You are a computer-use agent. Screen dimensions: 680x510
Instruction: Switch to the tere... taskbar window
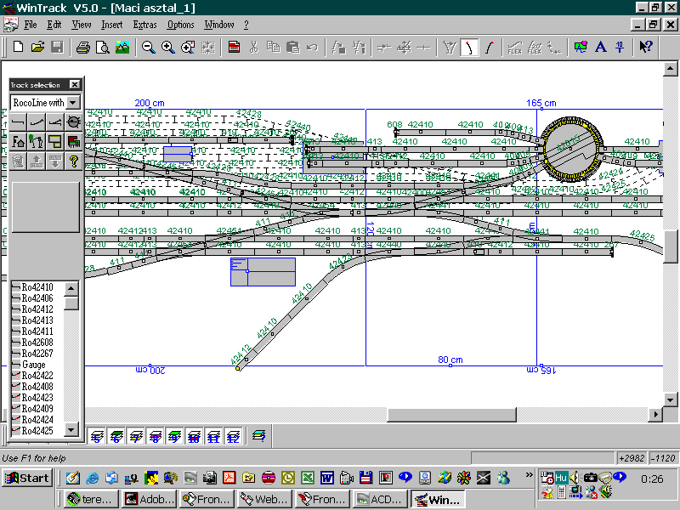point(92,499)
